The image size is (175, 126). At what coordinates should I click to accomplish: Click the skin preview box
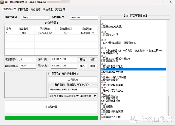click(26, 85)
